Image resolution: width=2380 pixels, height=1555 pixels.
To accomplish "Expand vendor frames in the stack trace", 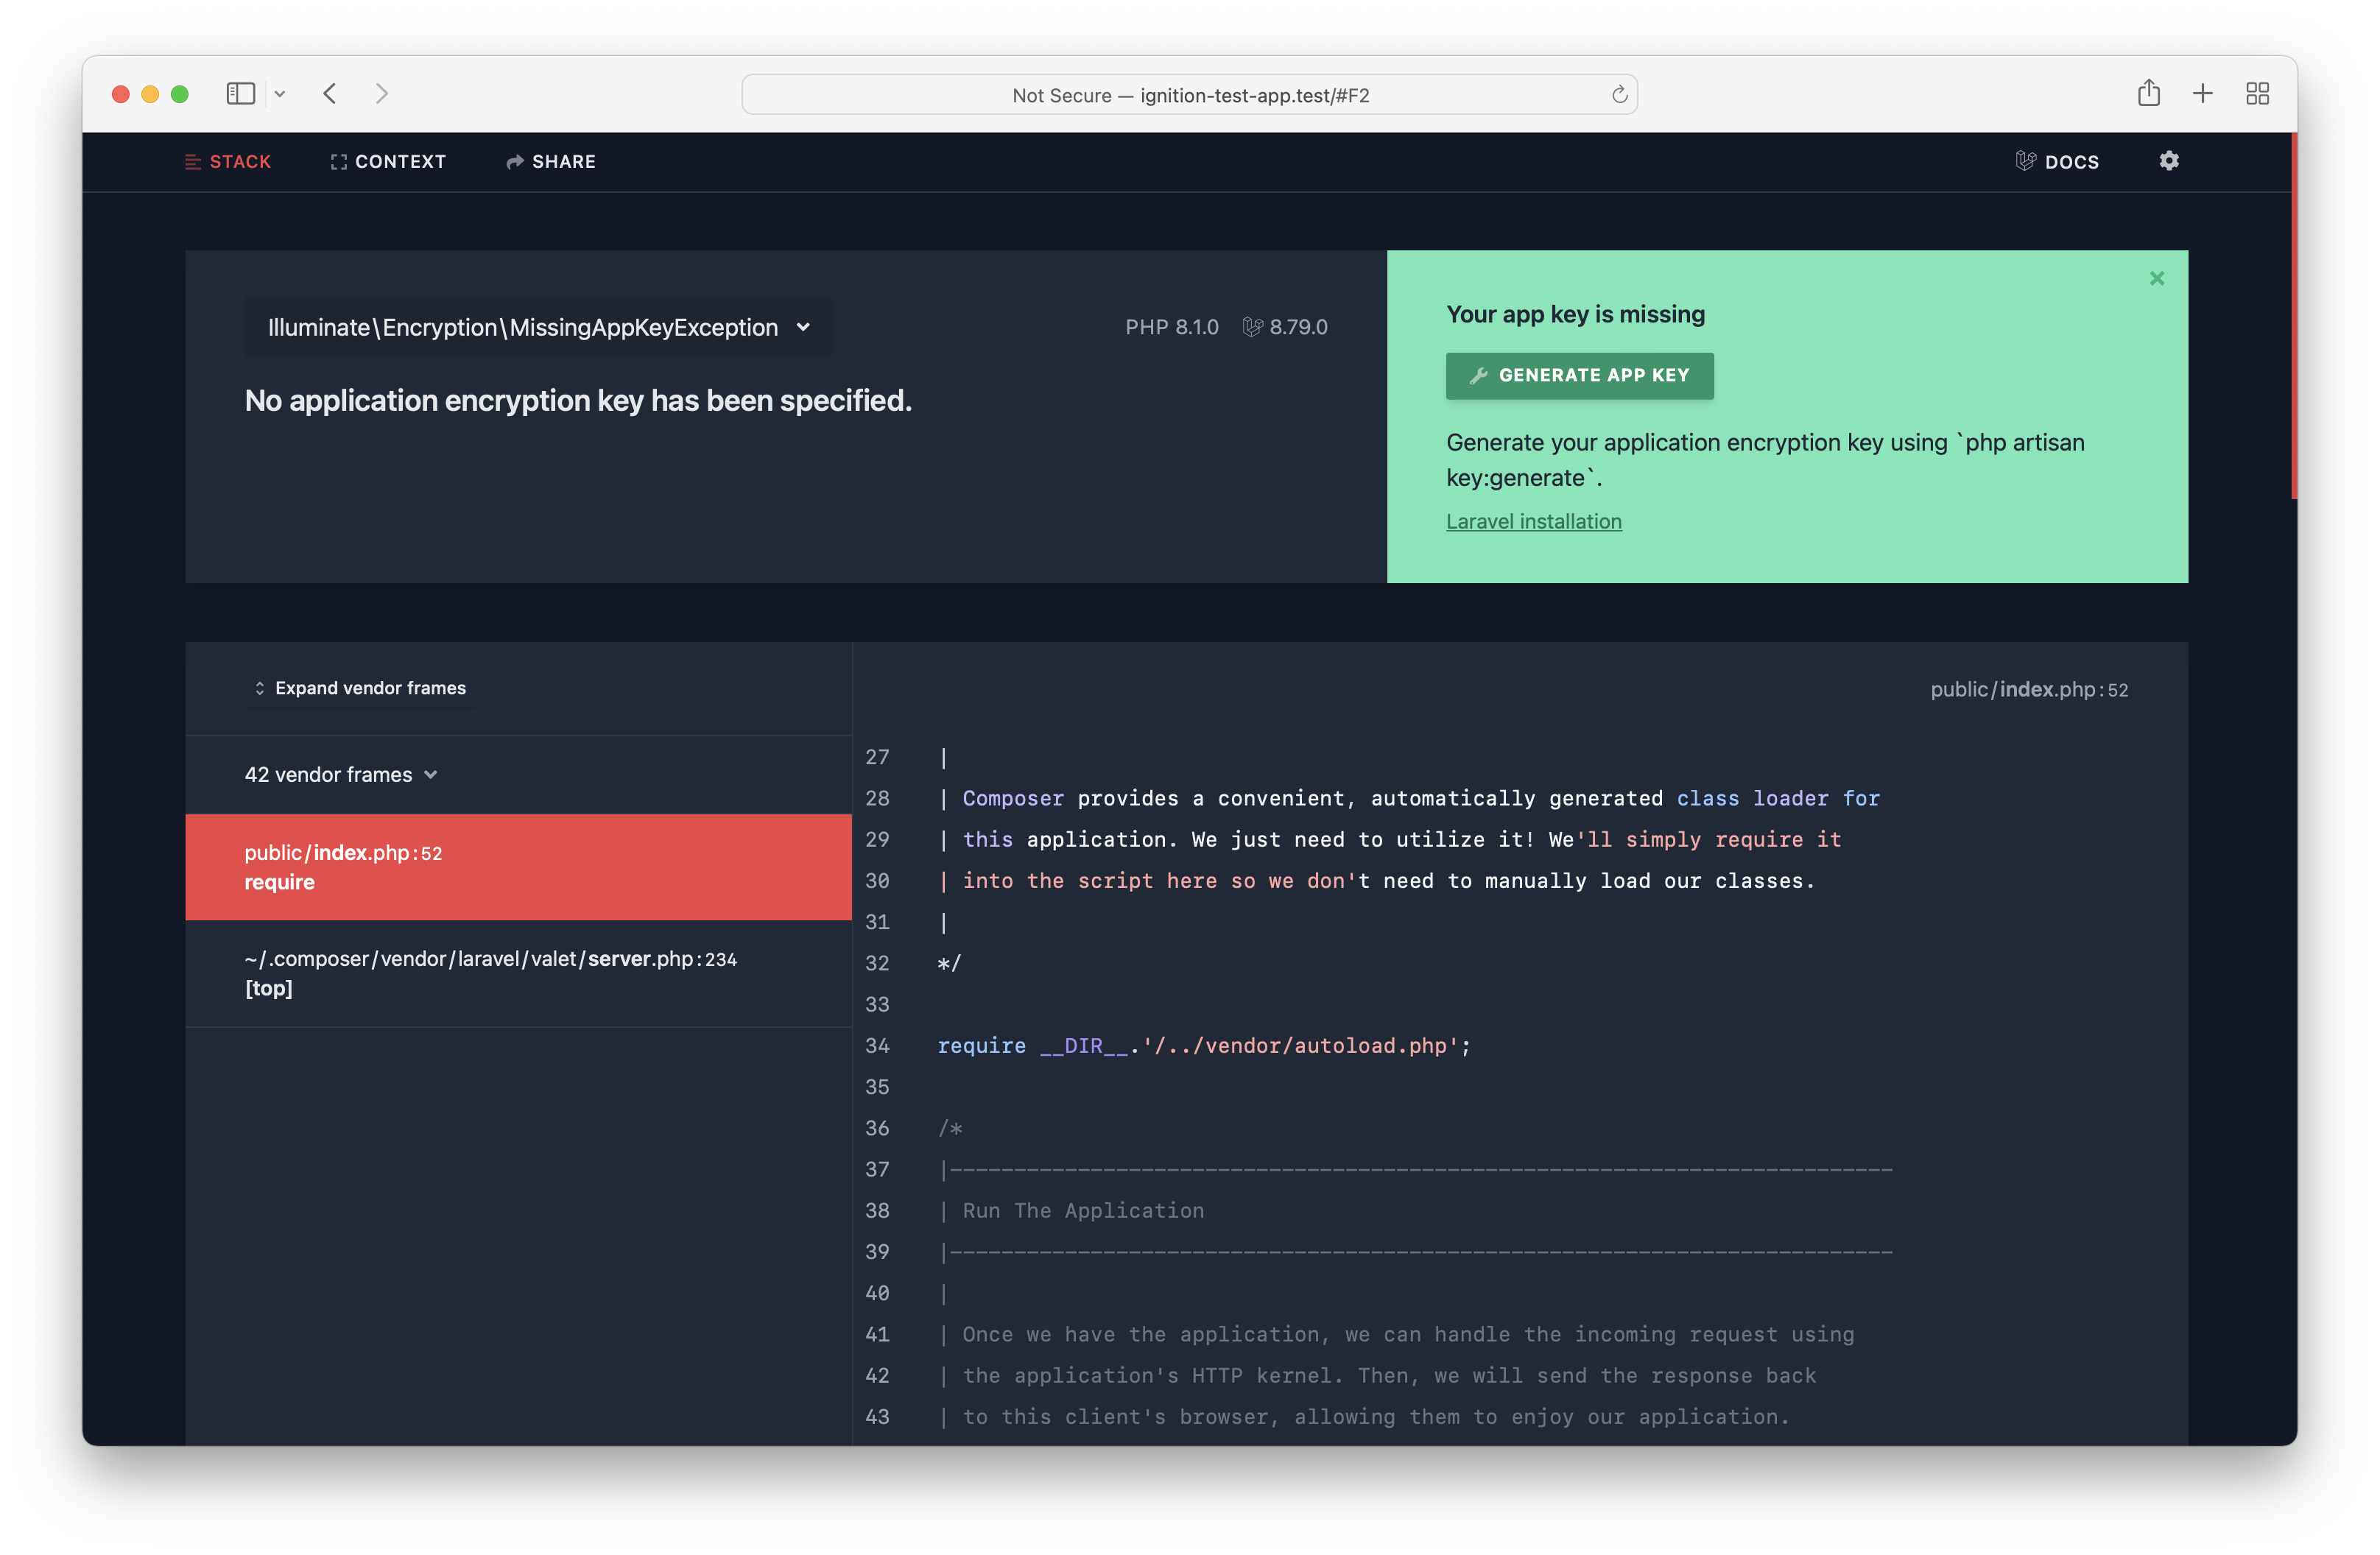I will (x=359, y=687).
